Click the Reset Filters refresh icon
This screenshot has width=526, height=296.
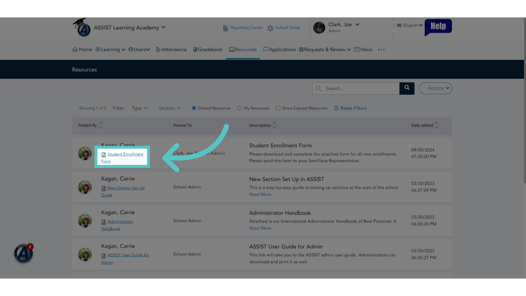(x=336, y=108)
